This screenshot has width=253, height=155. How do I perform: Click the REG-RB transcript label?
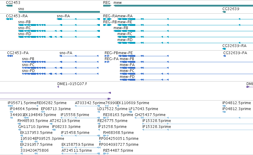point(110,22)
